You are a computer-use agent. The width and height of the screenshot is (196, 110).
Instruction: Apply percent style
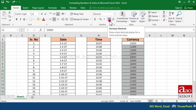100,19
